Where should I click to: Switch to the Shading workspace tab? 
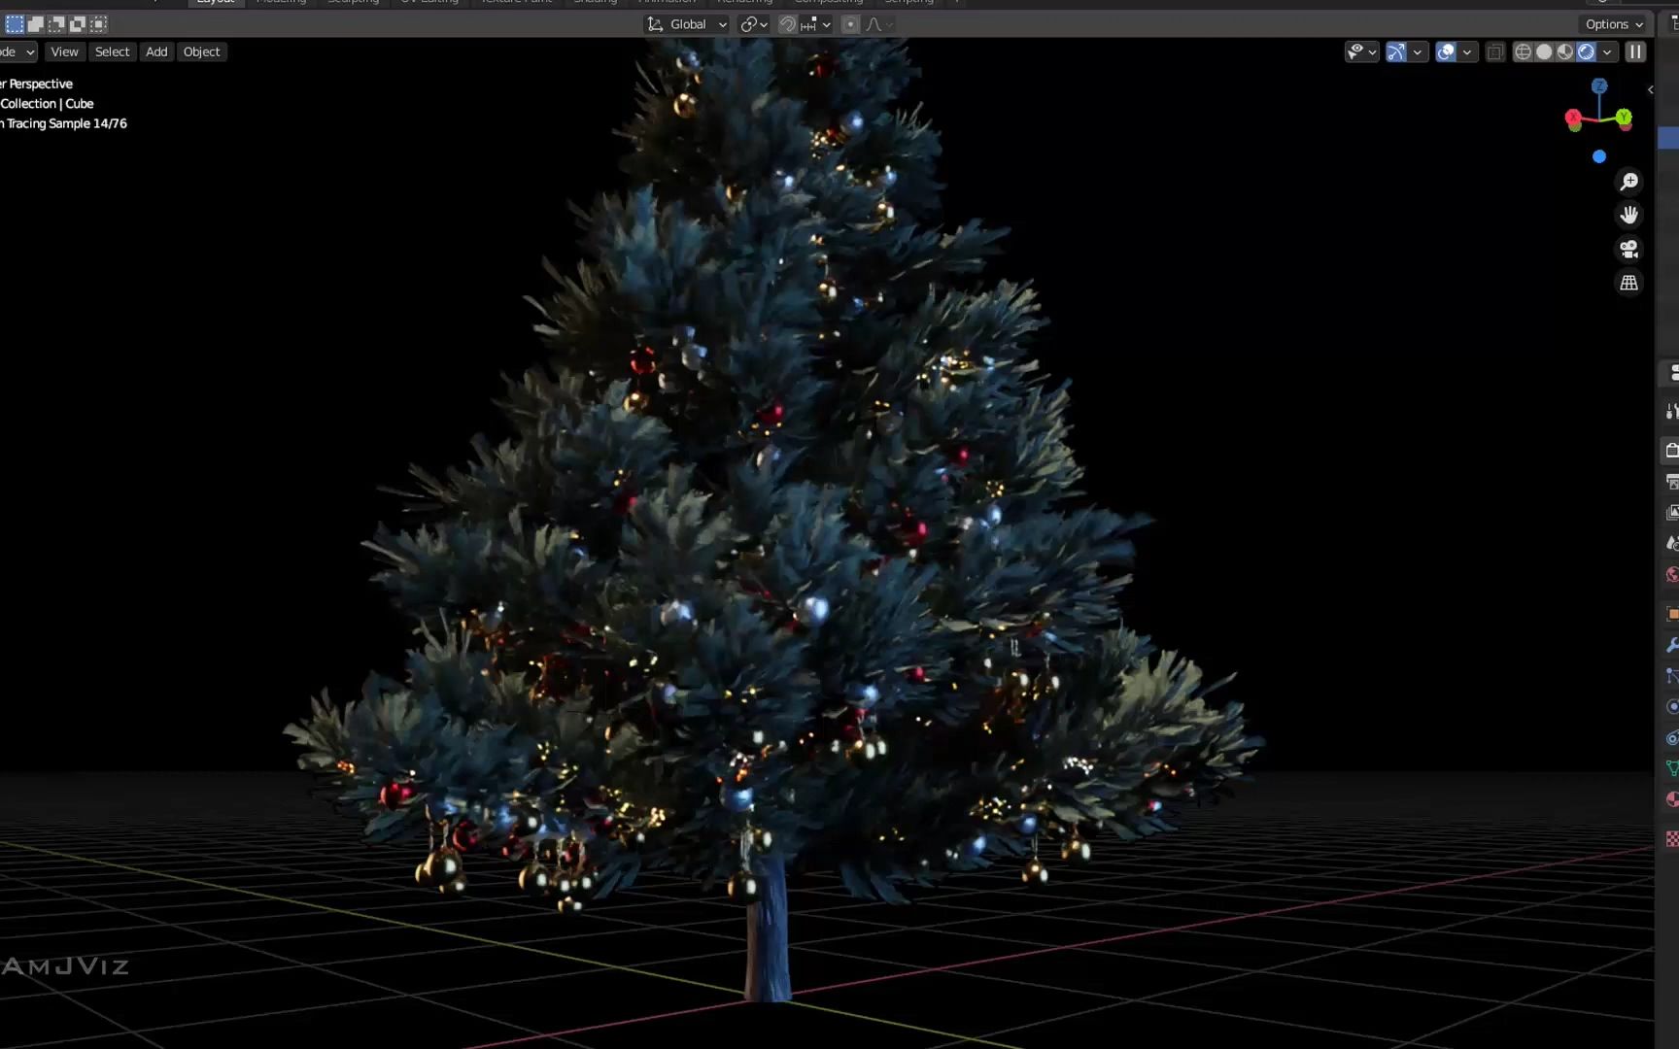pyautogui.click(x=595, y=2)
